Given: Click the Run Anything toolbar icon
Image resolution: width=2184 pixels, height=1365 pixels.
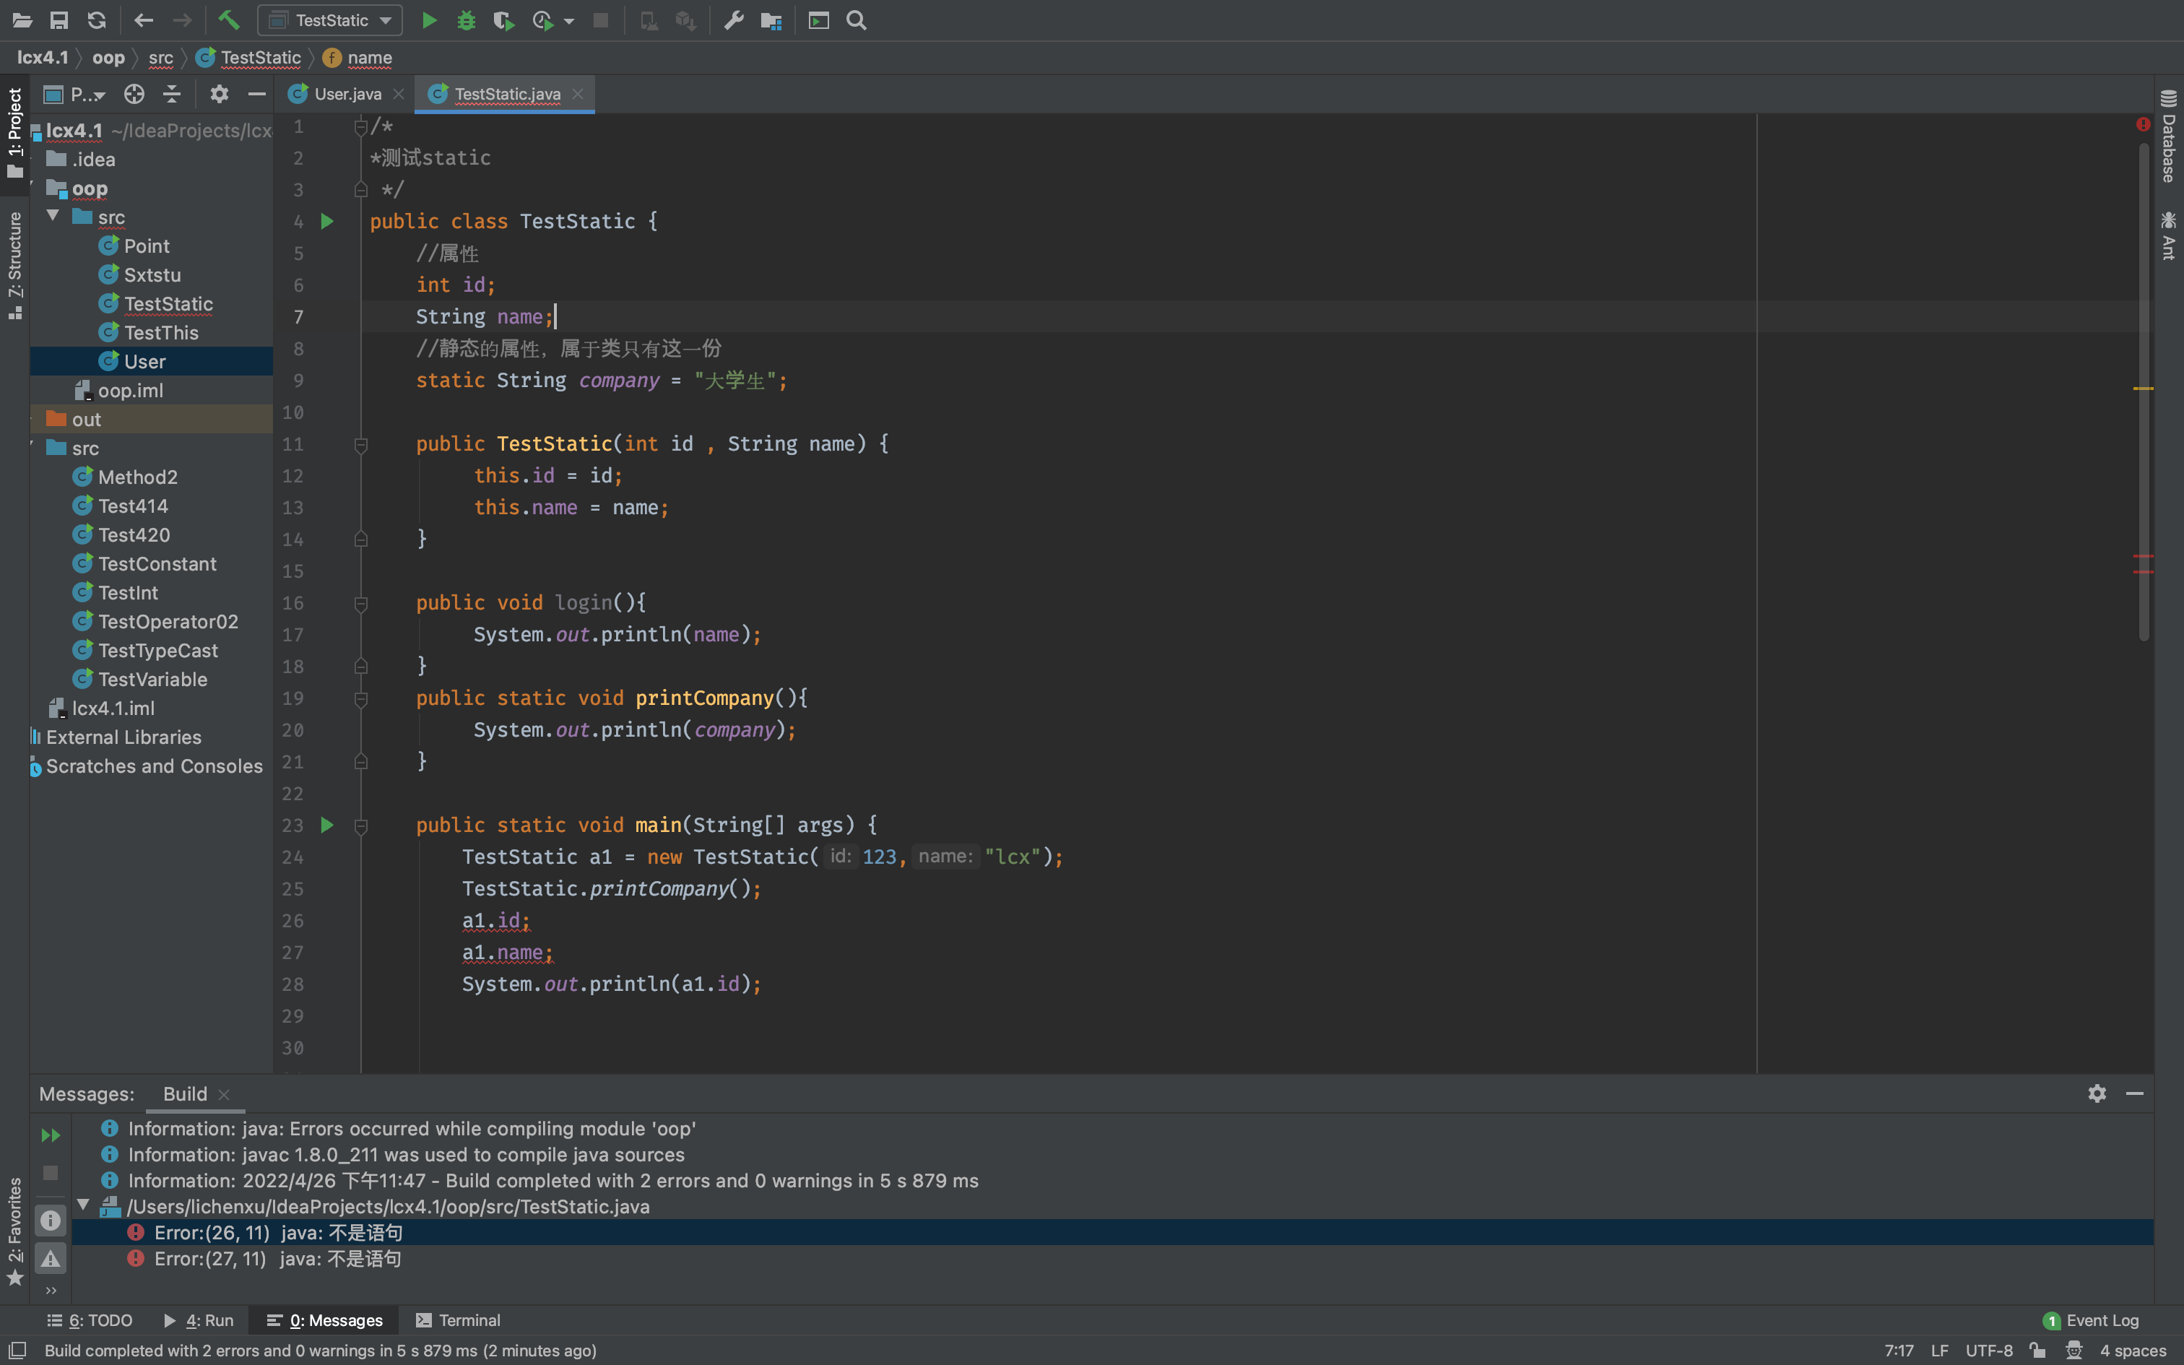Looking at the screenshot, I should pos(818,20).
